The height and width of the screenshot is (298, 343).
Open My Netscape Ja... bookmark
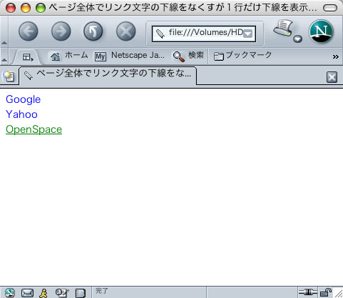[130, 56]
